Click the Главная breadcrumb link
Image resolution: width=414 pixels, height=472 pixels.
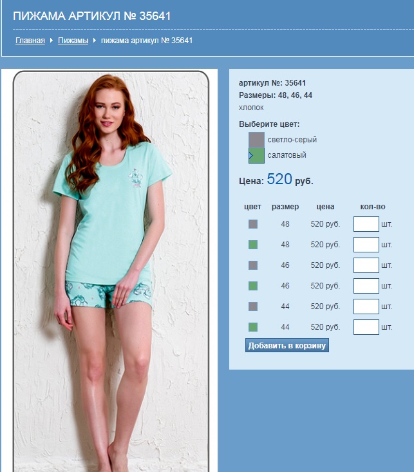[30, 41]
